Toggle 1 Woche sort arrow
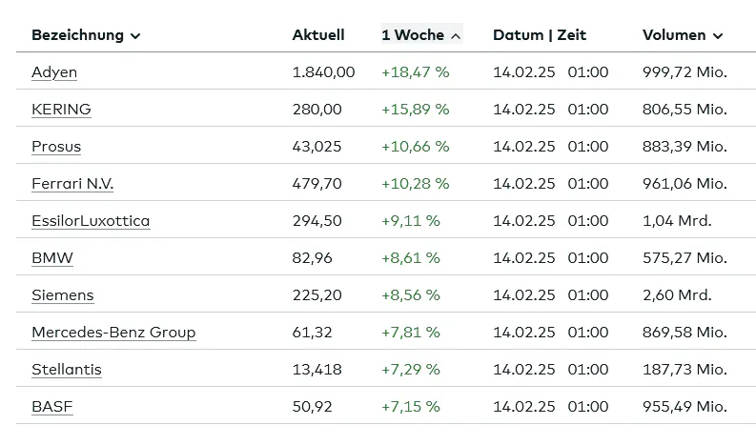756x425 pixels. tap(456, 35)
